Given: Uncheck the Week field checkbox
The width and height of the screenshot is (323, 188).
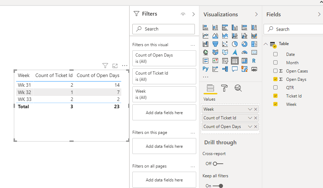Looking at the screenshot, I should (275, 104).
